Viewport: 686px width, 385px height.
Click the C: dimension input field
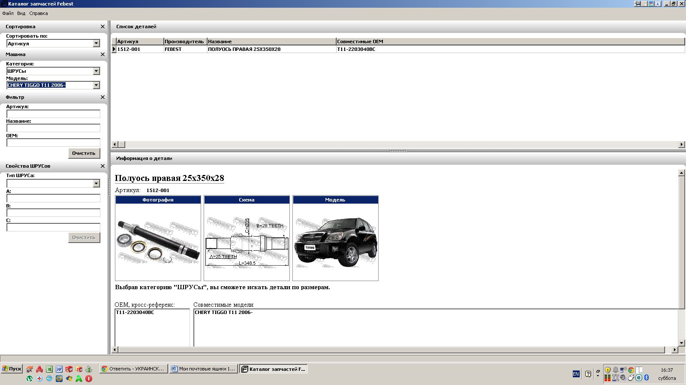[53, 227]
